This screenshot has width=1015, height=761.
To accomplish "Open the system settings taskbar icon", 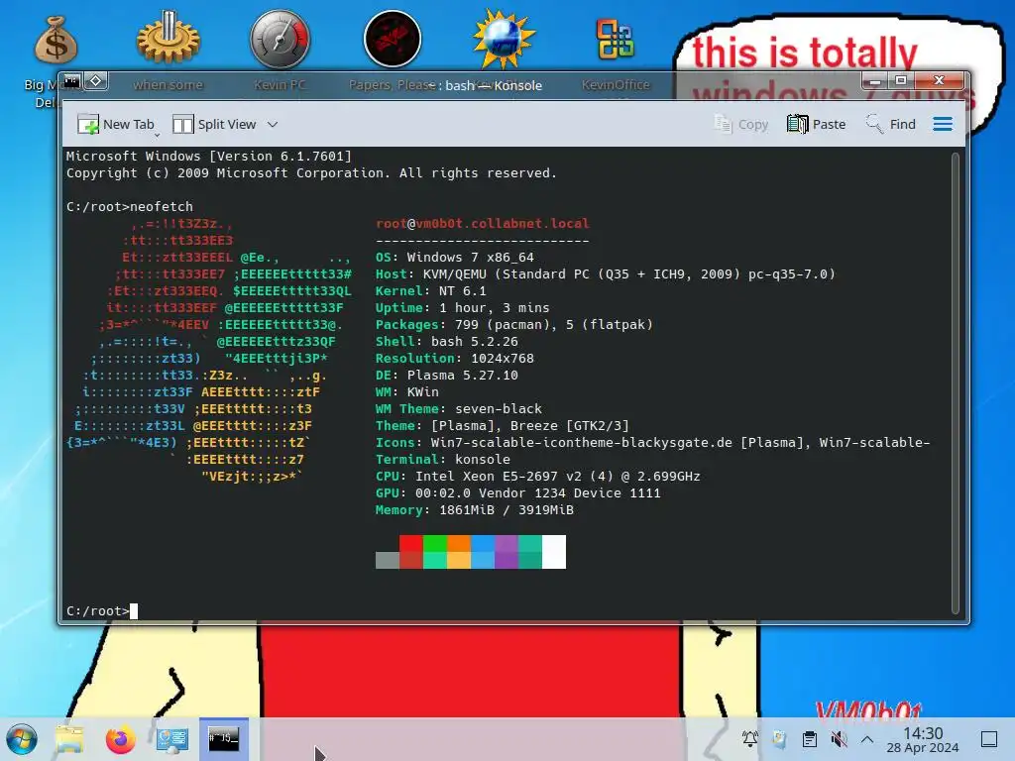I will [172, 739].
